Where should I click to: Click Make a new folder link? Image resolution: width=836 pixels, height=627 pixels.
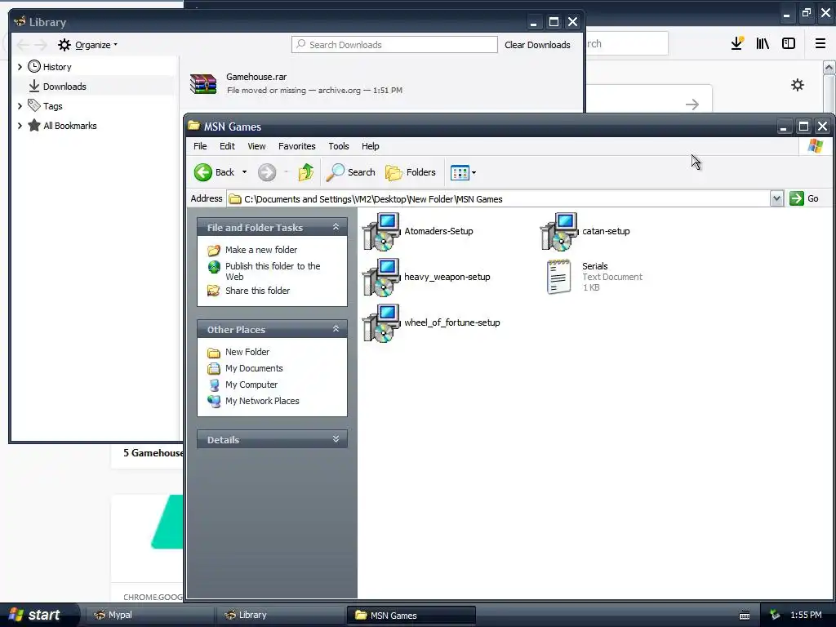[261, 250]
